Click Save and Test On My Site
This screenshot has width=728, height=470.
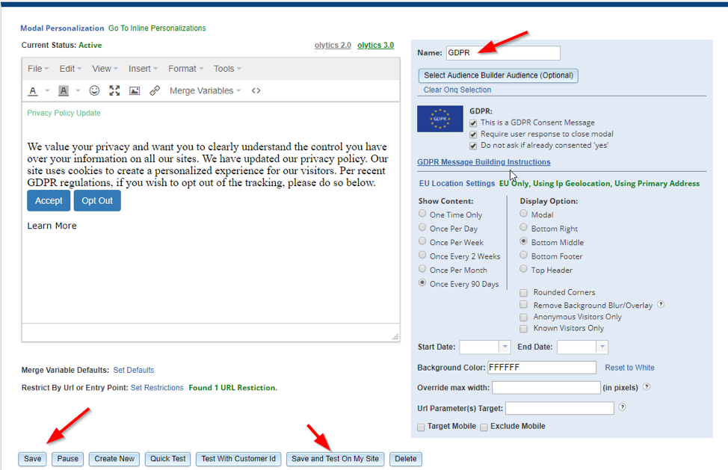[335, 459]
